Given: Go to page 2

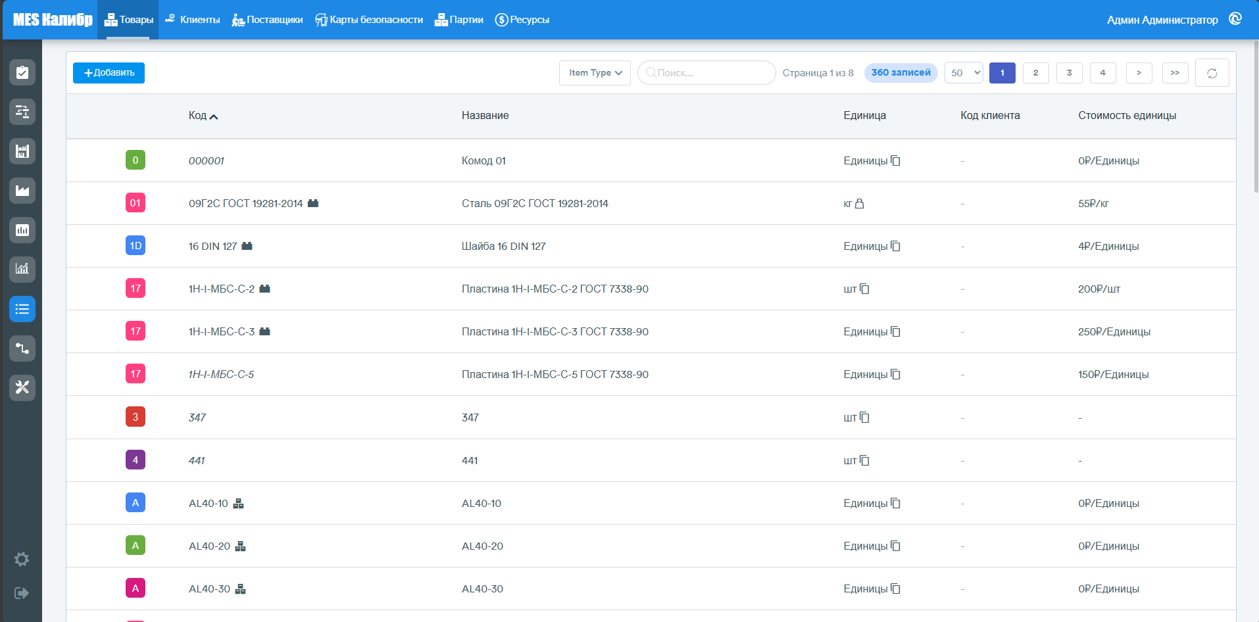Looking at the screenshot, I should pyautogui.click(x=1036, y=73).
